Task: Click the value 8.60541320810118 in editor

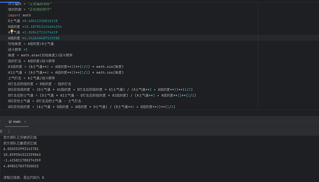Action: (41, 21)
